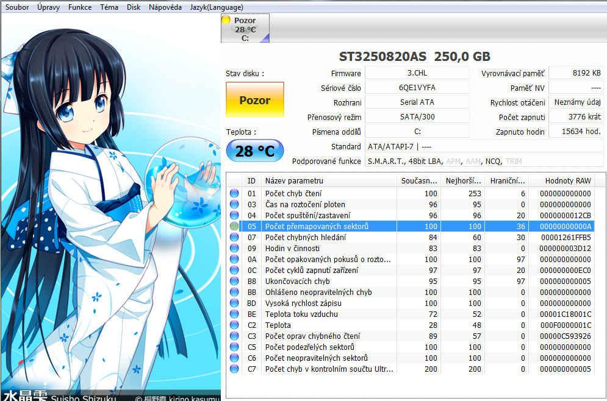
Task: Click the status orb for Počet spuštění/zastavení
Action: coord(234,215)
